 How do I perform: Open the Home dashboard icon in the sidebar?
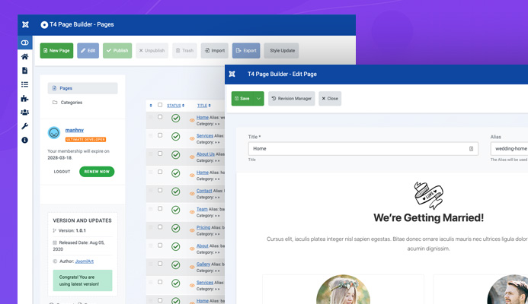point(24,56)
